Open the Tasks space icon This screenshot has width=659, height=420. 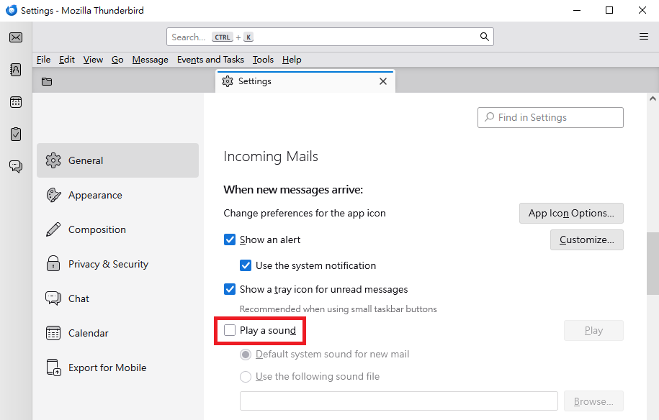point(16,134)
